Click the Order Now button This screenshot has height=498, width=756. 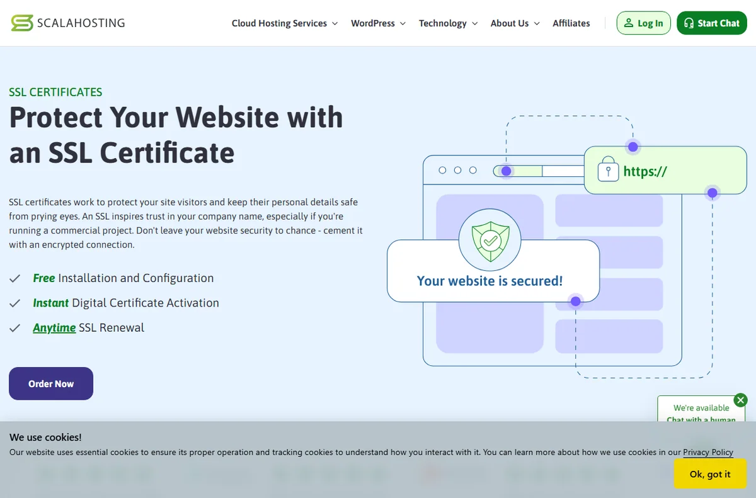[51, 383]
